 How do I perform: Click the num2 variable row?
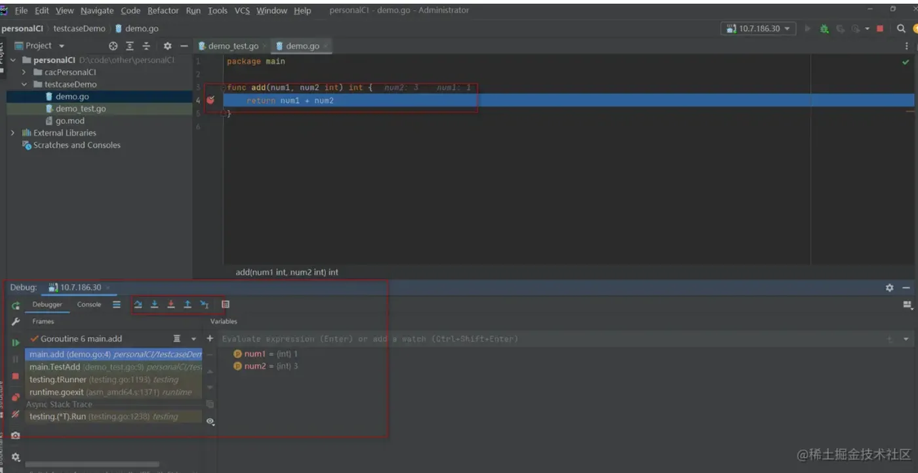266,366
